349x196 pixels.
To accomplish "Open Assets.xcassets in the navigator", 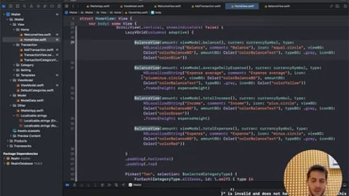I will (x=27, y=131).
